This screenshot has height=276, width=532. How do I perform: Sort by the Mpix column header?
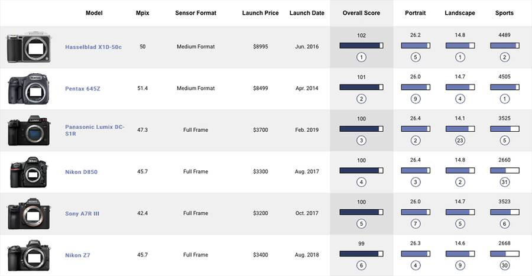pos(142,13)
